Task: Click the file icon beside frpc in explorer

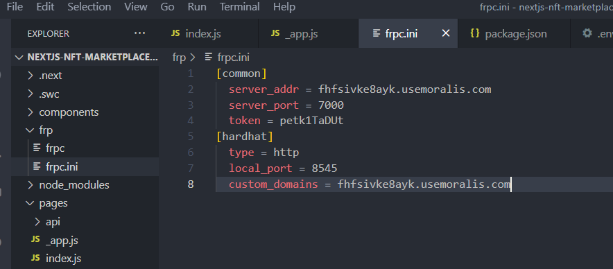Action: [37, 148]
